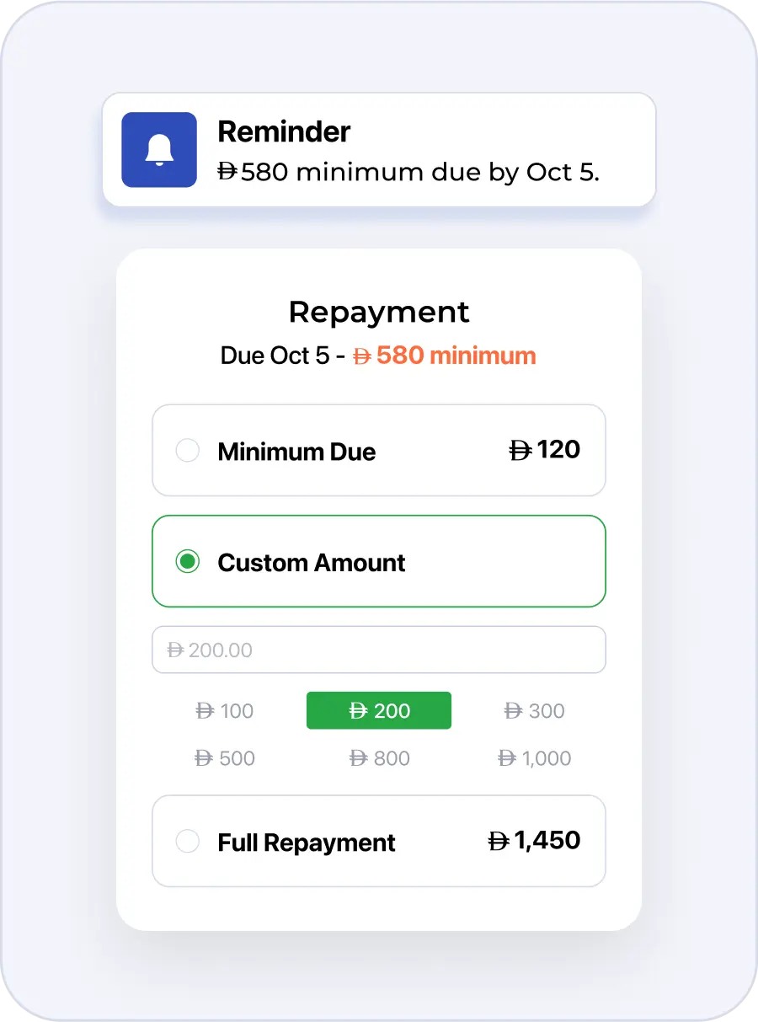Select the Minimum Due radio button
This screenshot has height=1022, width=758.
click(187, 451)
